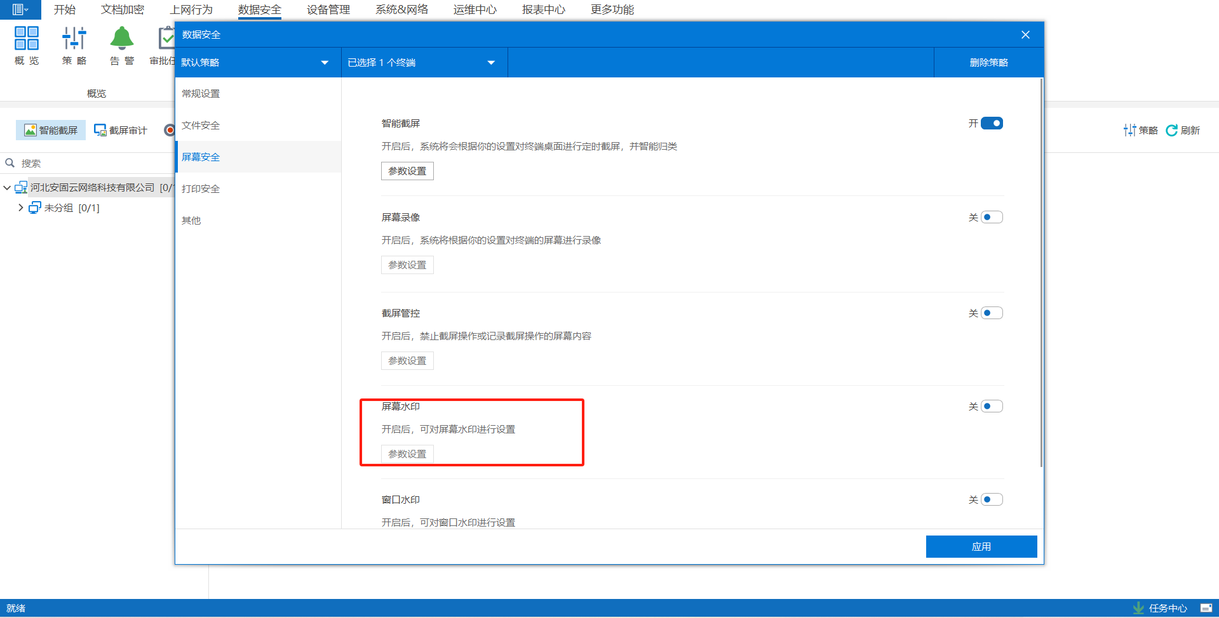Switch to the 设备管理 menu tab
This screenshot has width=1219, height=618.
[x=328, y=10]
